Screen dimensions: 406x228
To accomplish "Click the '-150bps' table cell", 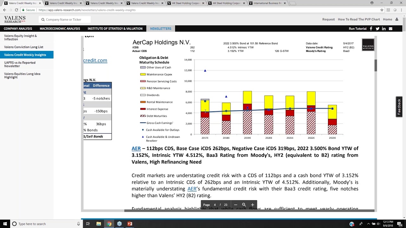I will (101, 111).
